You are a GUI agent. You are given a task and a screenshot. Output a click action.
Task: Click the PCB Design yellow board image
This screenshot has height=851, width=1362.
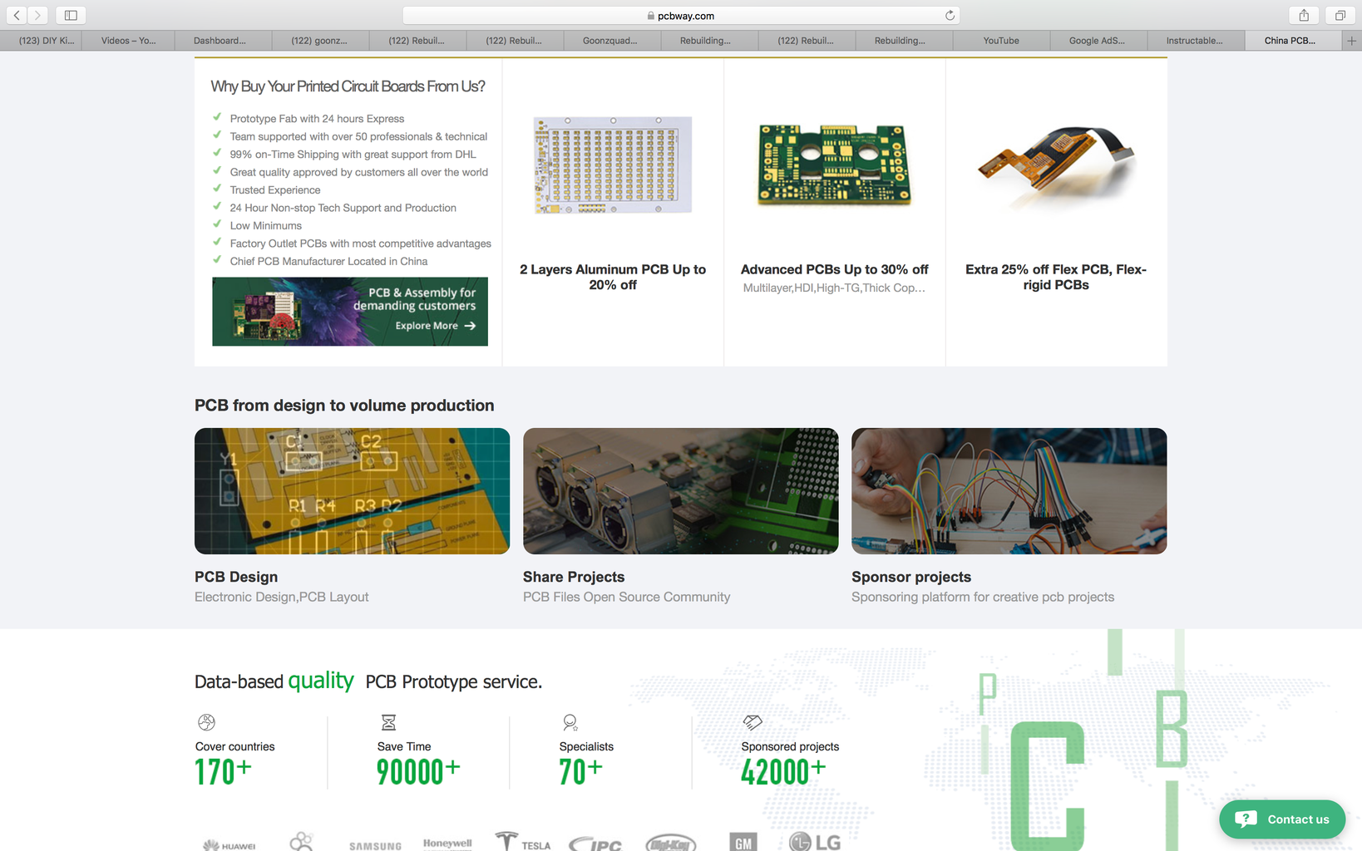(x=353, y=491)
